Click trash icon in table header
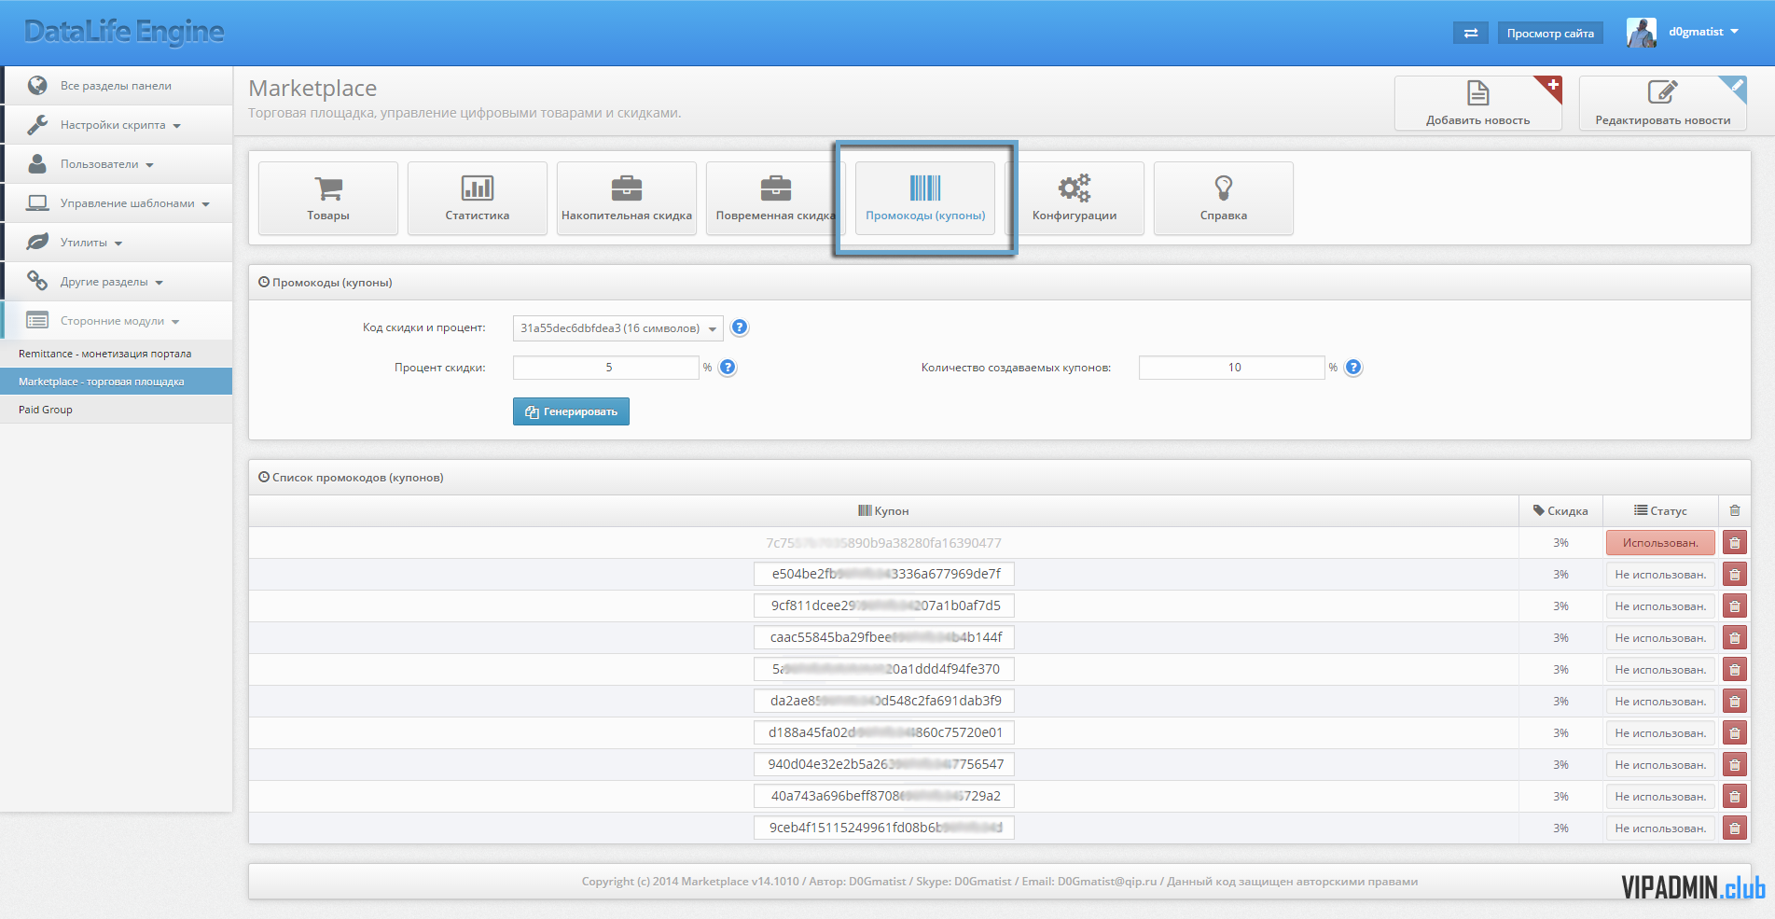 [1735, 510]
